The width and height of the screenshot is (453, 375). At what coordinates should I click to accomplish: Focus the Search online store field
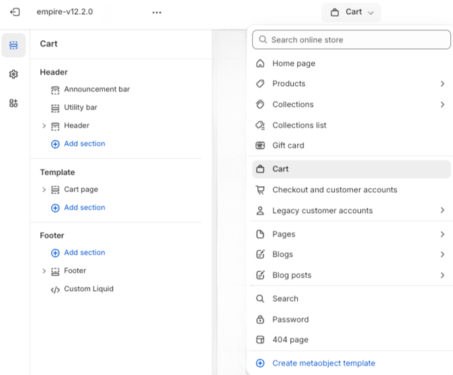pos(352,40)
